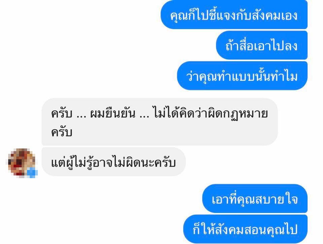Select the long gray reply about 'ผิดกฎหมาย'
The height and width of the screenshot is (244, 323).
(x=159, y=122)
